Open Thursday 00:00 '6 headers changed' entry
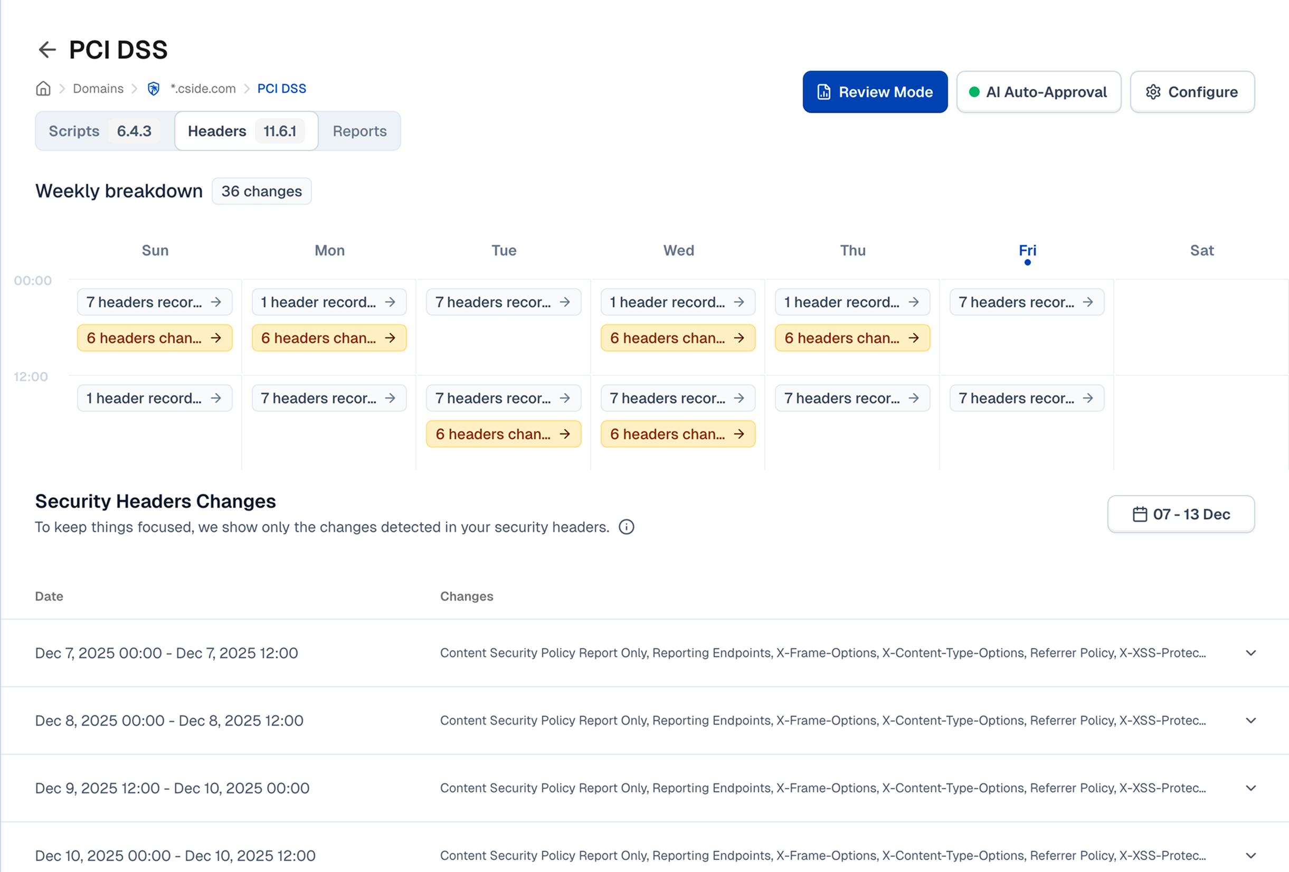1289x872 pixels. pos(852,338)
